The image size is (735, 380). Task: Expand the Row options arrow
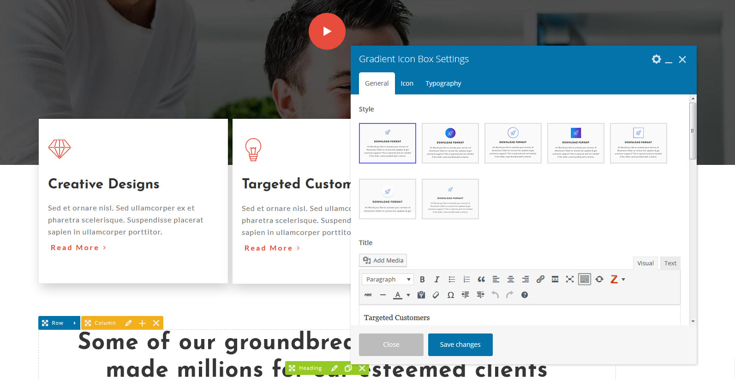[74, 323]
